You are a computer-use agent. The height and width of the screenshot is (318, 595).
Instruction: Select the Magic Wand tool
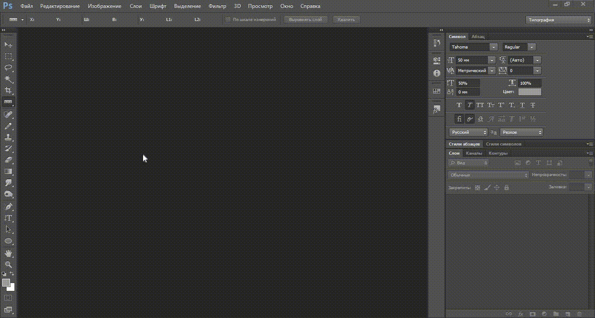[x=8, y=79]
